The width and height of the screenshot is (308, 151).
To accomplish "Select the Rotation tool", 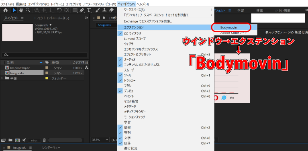I will pos(59,10).
